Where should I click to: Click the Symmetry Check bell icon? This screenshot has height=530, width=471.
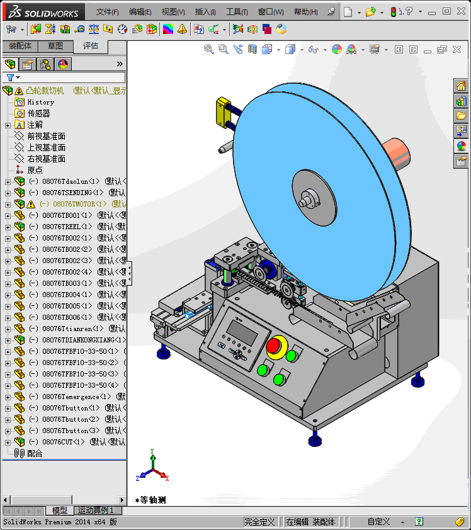pyautogui.click(x=182, y=30)
